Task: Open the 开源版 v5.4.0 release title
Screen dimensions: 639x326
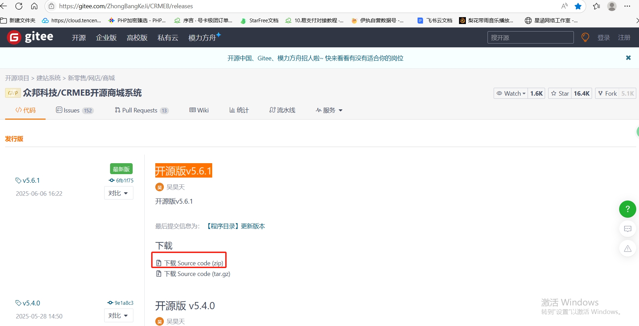Action: tap(185, 305)
